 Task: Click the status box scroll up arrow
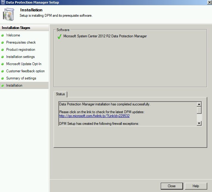tap(199, 104)
